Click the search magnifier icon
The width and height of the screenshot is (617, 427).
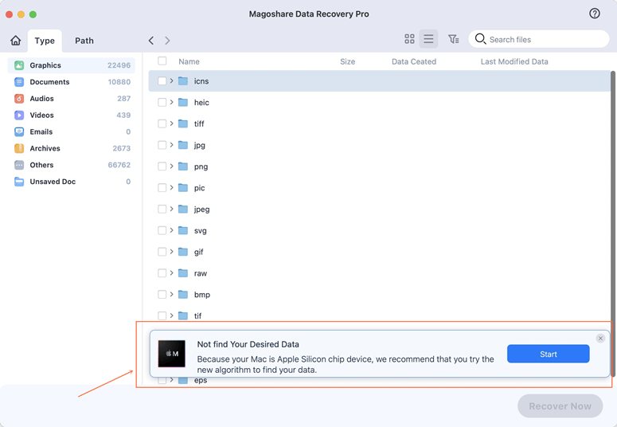(x=480, y=38)
